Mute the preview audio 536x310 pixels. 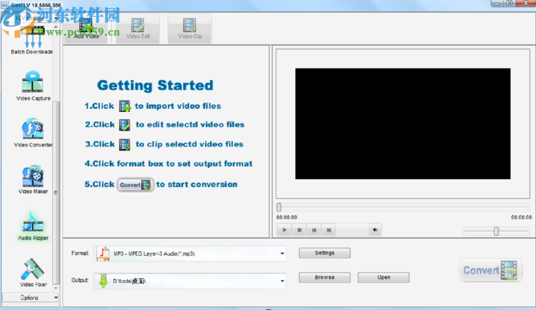(375, 230)
